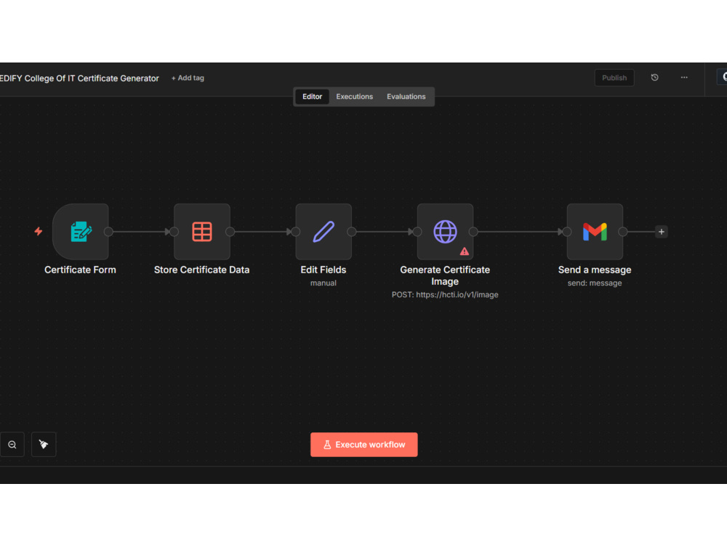Image resolution: width=727 pixels, height=545 pixels.
Task: Click the red warning triangle on Generate Certificate Image
Action: tap(464, 251)
